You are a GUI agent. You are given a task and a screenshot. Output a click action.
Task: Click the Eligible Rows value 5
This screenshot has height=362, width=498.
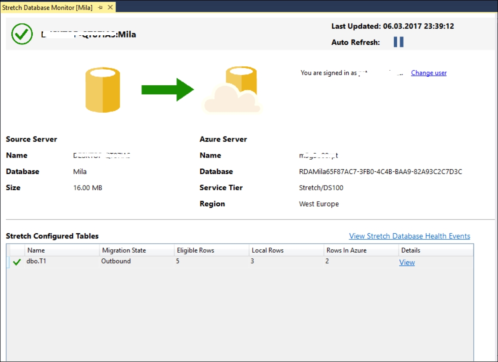coord(177,261)
